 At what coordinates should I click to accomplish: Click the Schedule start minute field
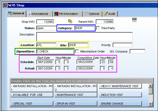[x=67, y=62]
